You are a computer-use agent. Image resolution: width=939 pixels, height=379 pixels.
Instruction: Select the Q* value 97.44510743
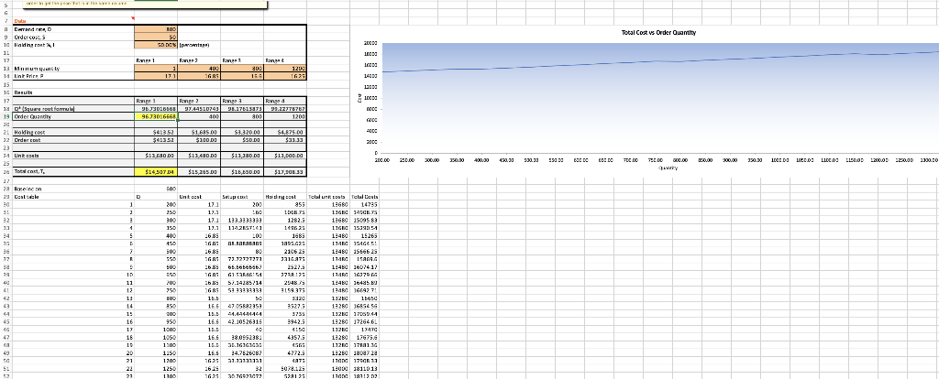point(199,109)
